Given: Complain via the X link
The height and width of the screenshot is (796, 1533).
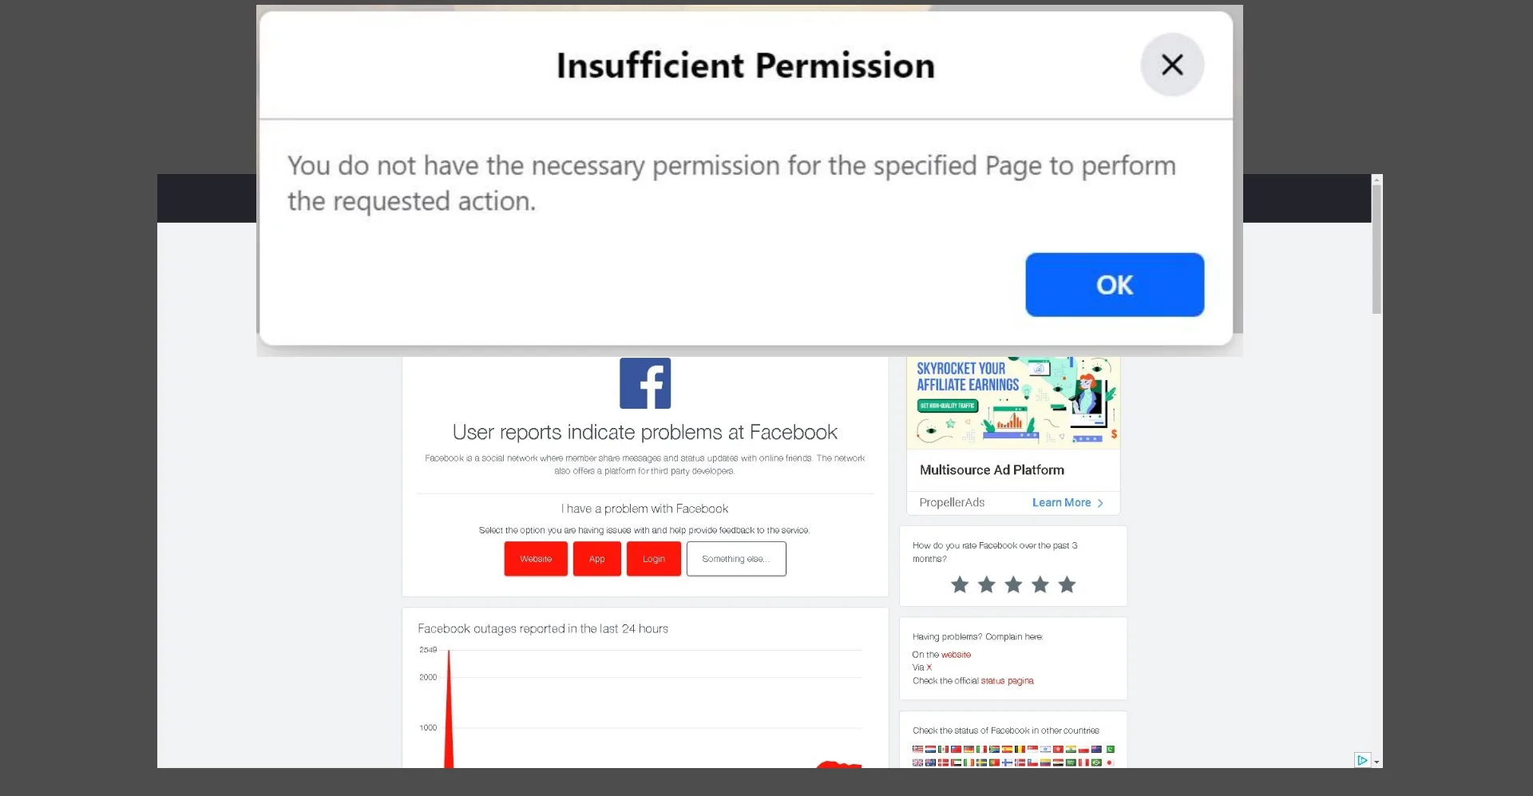Looking at the screenshot, I should [x=929, y=667].
